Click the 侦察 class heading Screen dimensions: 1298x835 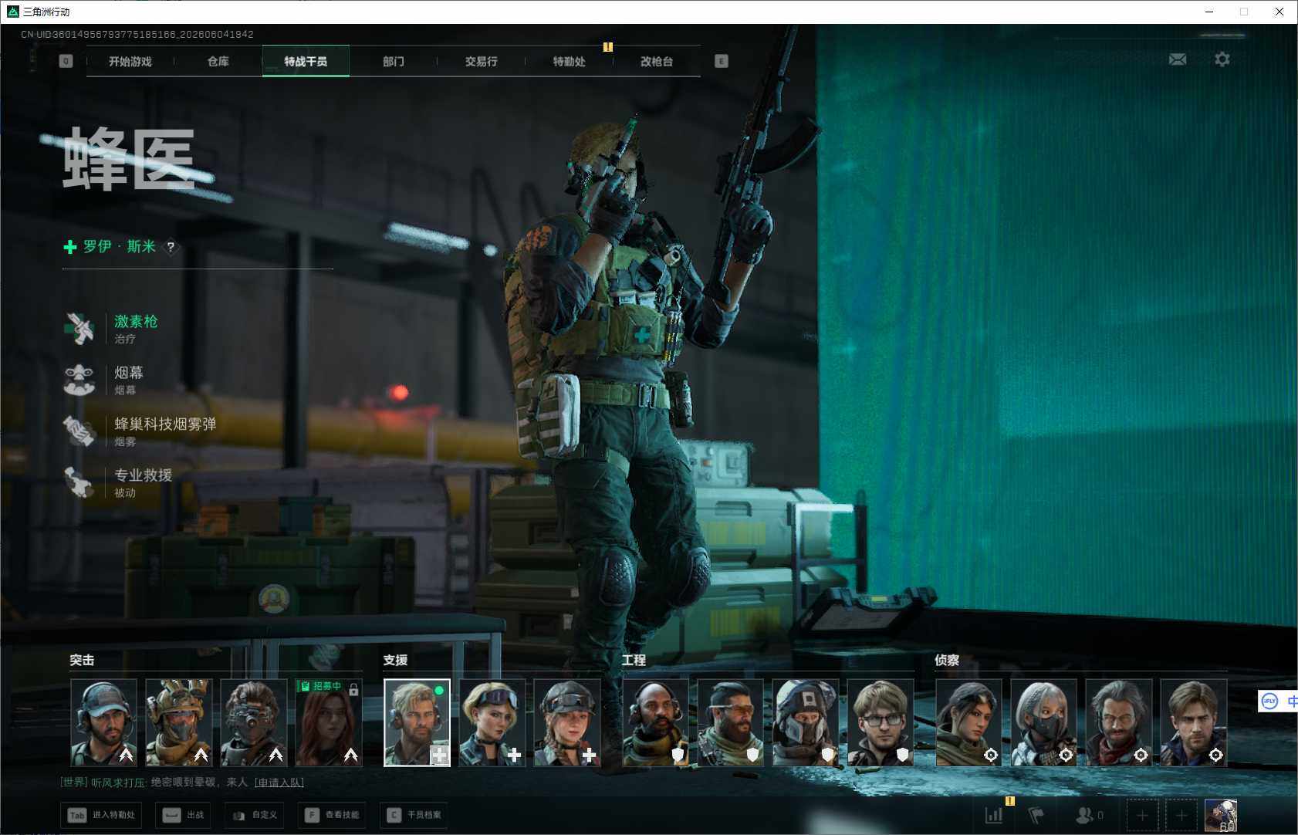[x=947, y=661]
